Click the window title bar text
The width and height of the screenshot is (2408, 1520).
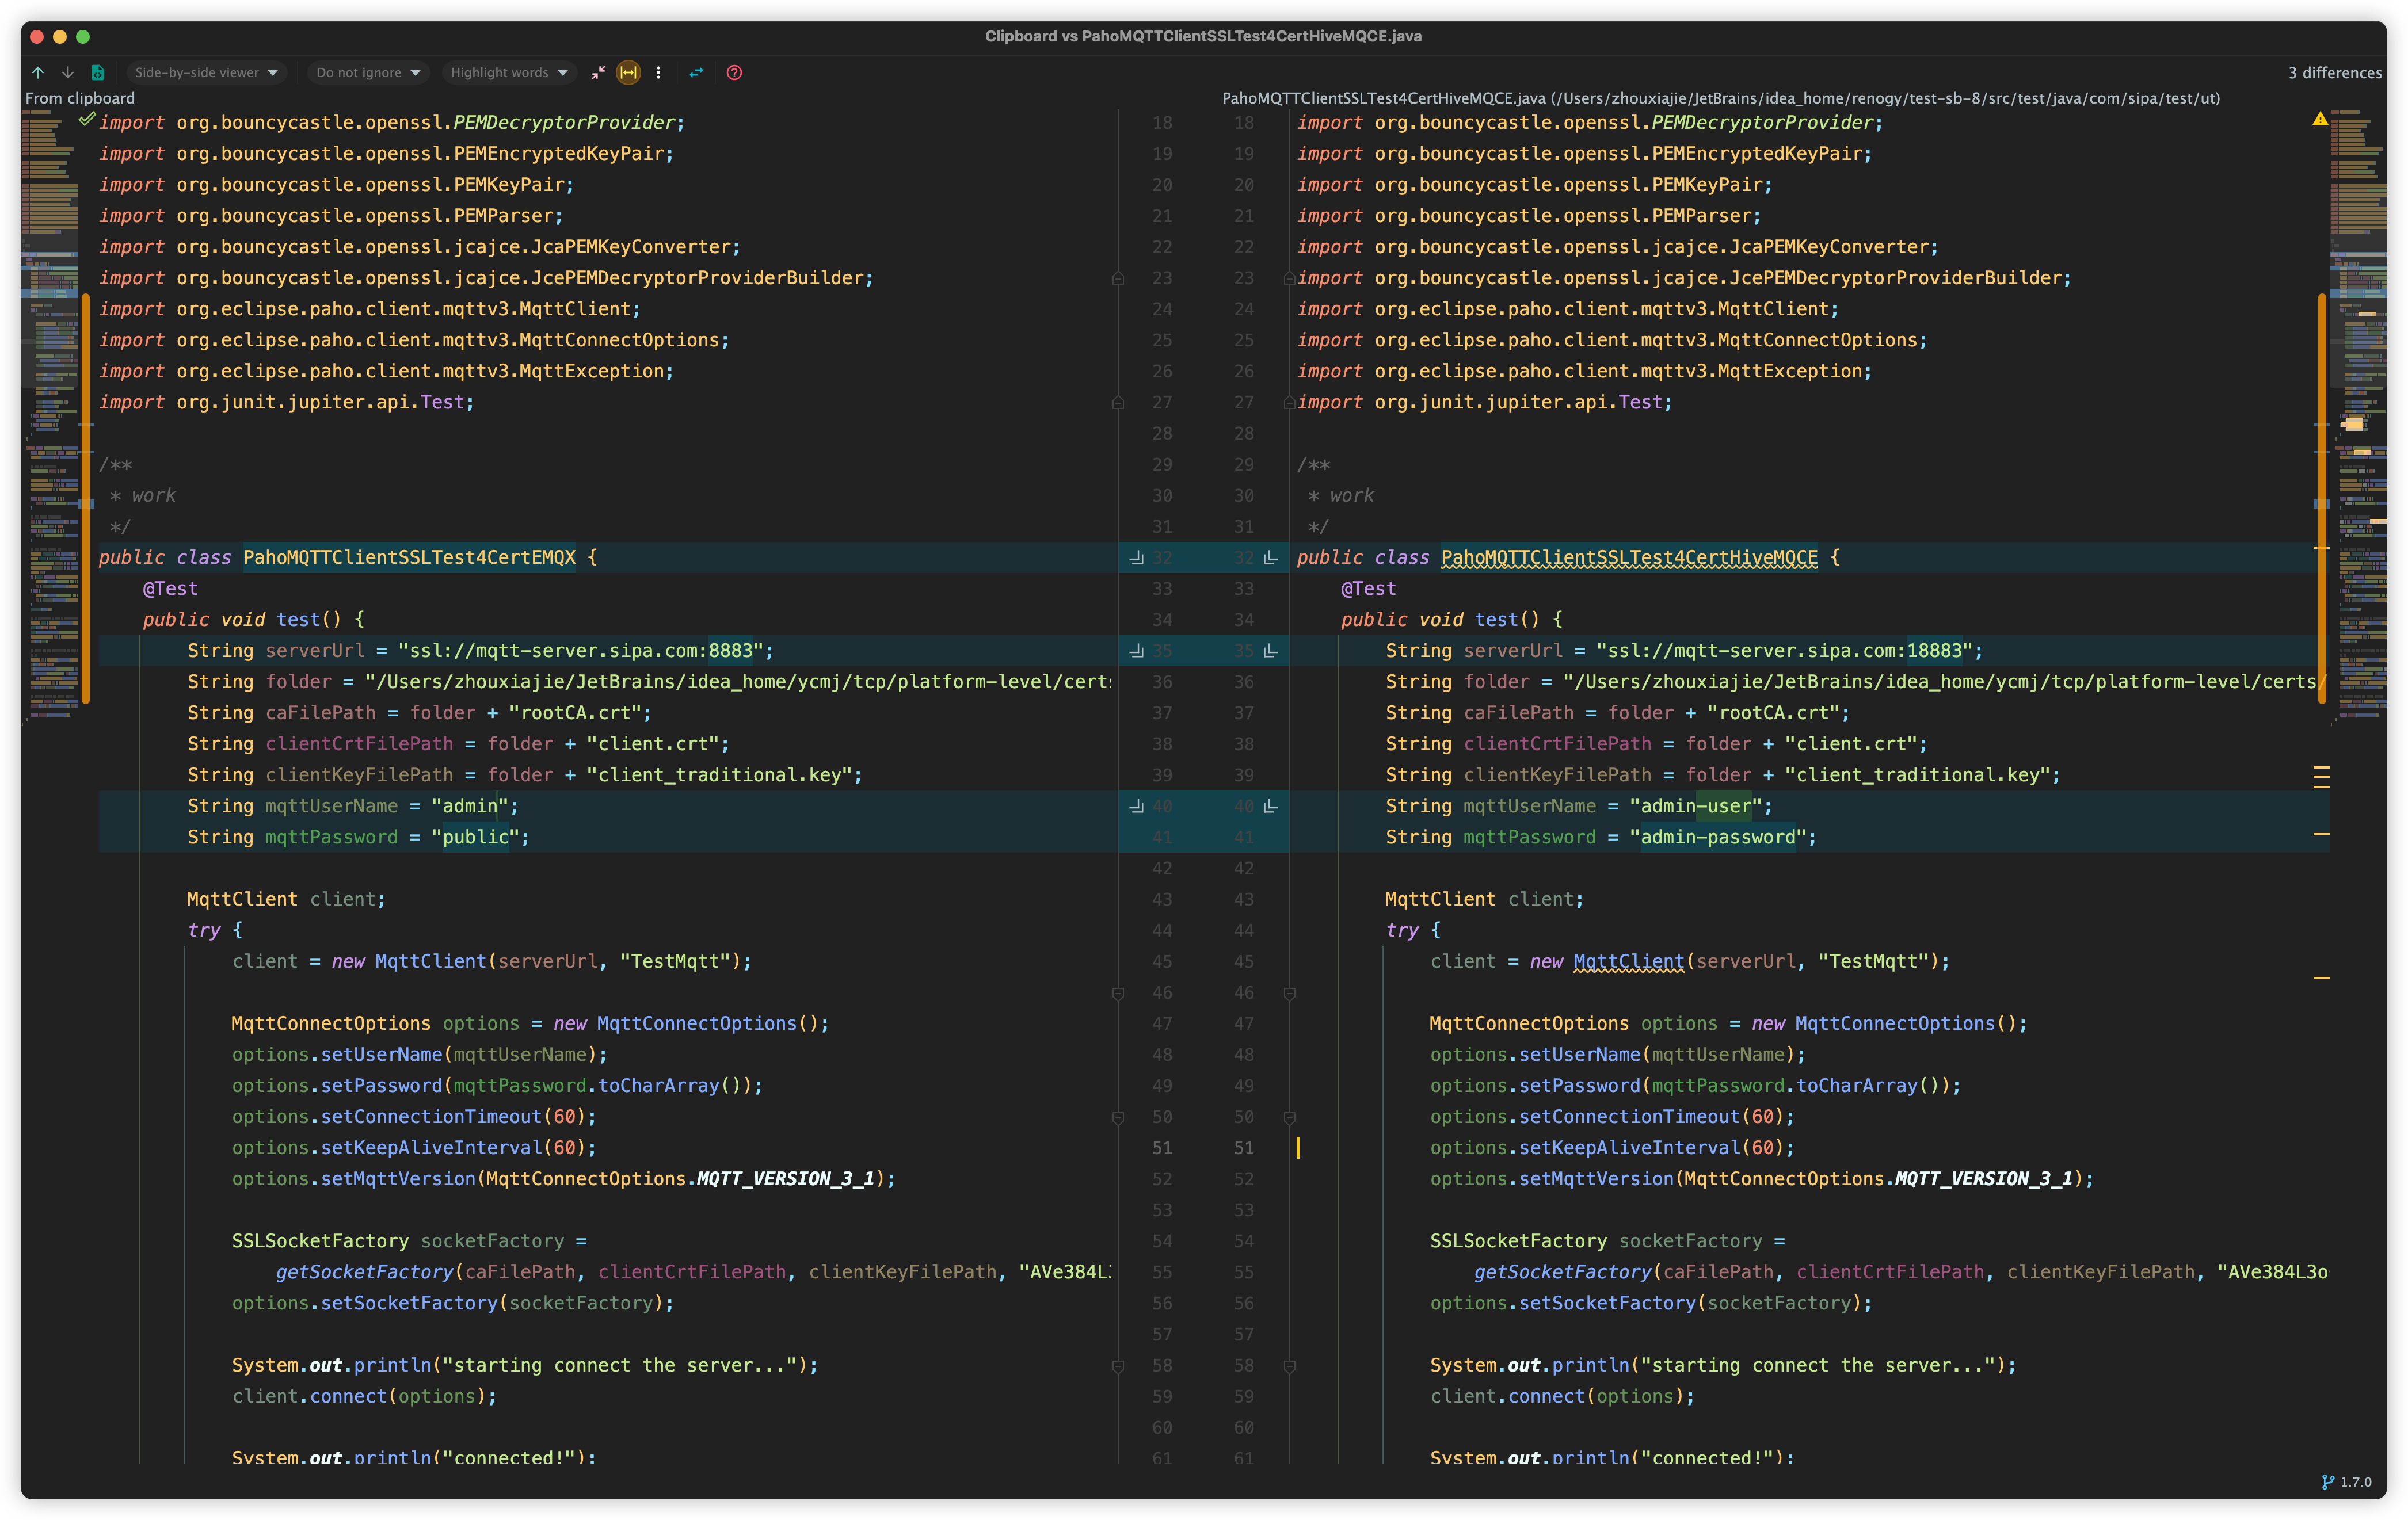point(1203,36)
